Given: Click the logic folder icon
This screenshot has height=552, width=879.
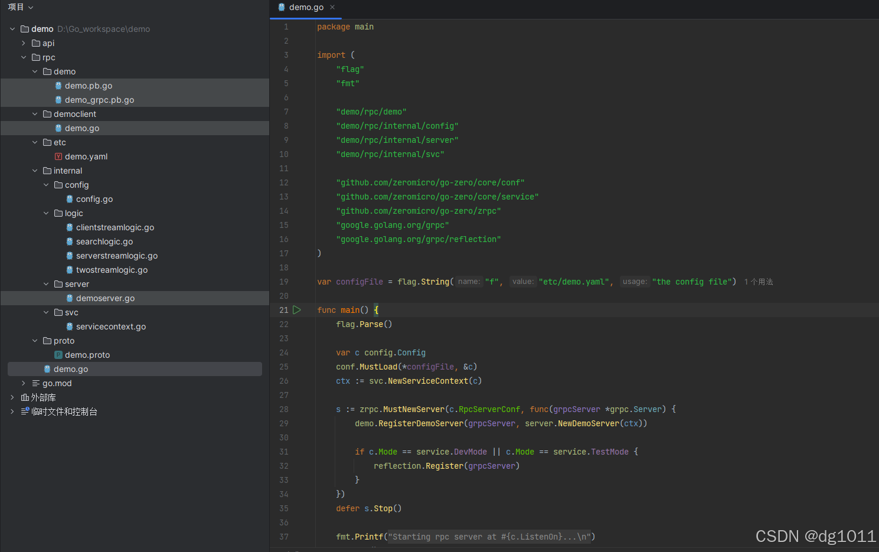Looking at the screenshot, I should [58, 213].
